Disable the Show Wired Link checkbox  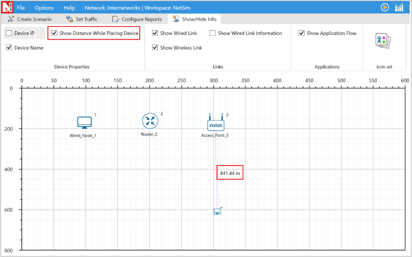[155, 33]
